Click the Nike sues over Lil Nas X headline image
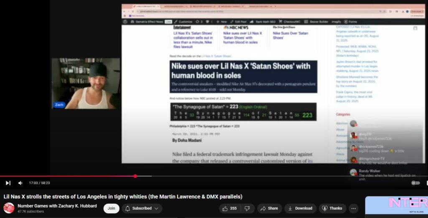 [244, 77]
